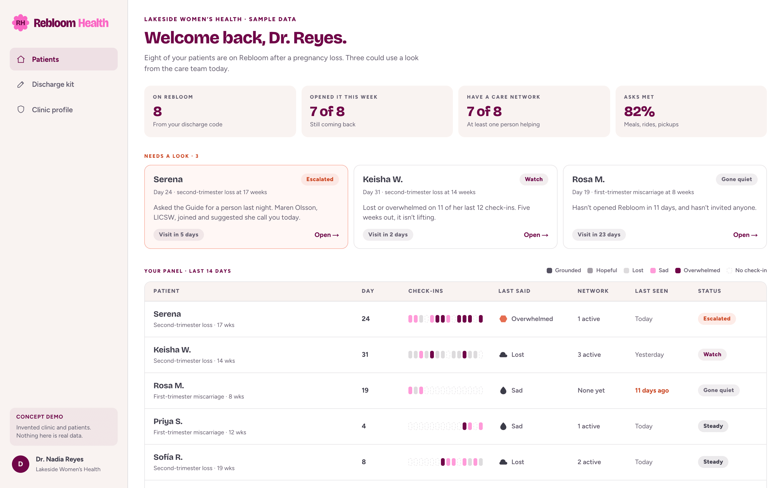Click the Overwhelmed legend swatch

678,271
